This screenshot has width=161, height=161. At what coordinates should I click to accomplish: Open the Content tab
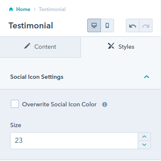(x=40, y=47)
